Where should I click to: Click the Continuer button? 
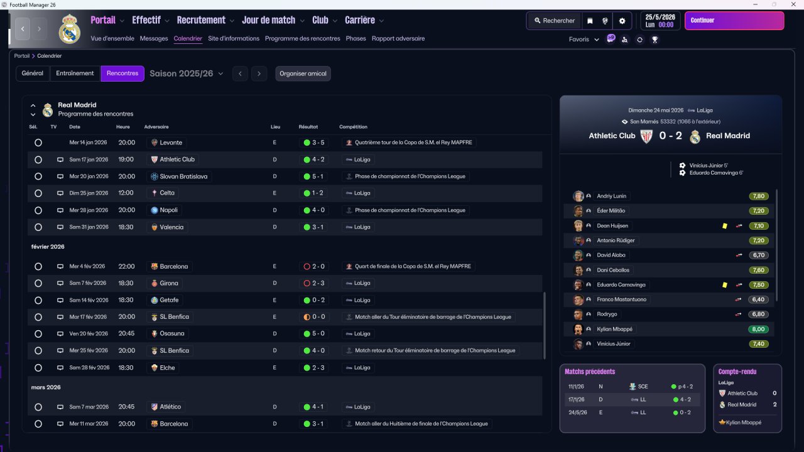pyautogui.click(x=734, y=21)
